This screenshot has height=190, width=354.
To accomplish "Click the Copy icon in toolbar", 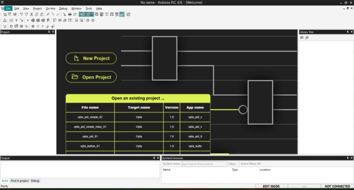I will (x=37, y=15).
